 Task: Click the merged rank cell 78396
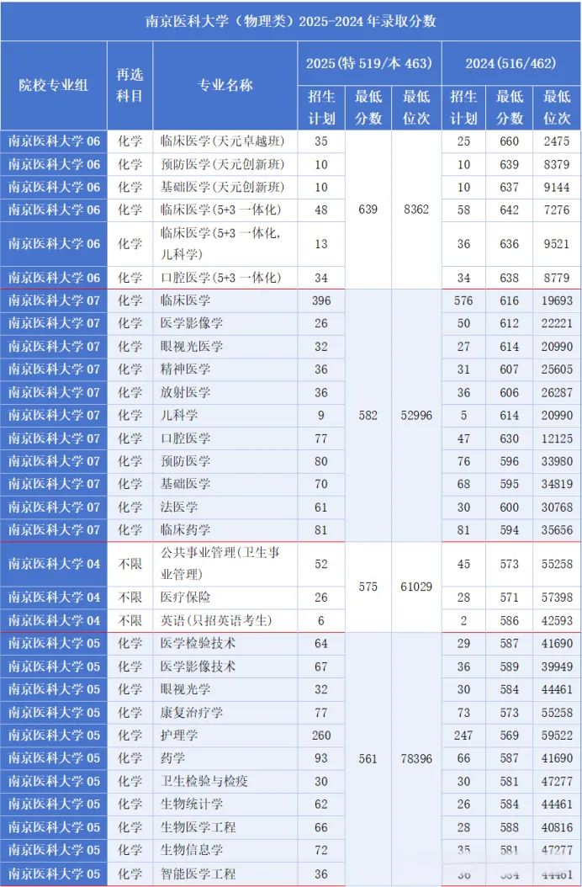click(416, 758)
